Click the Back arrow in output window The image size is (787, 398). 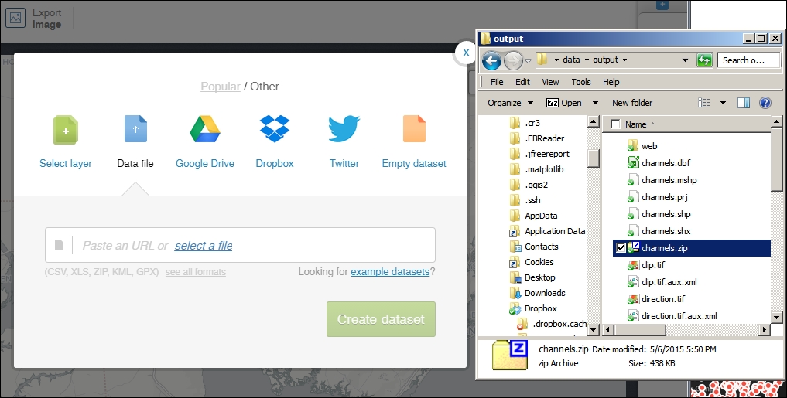492,61
